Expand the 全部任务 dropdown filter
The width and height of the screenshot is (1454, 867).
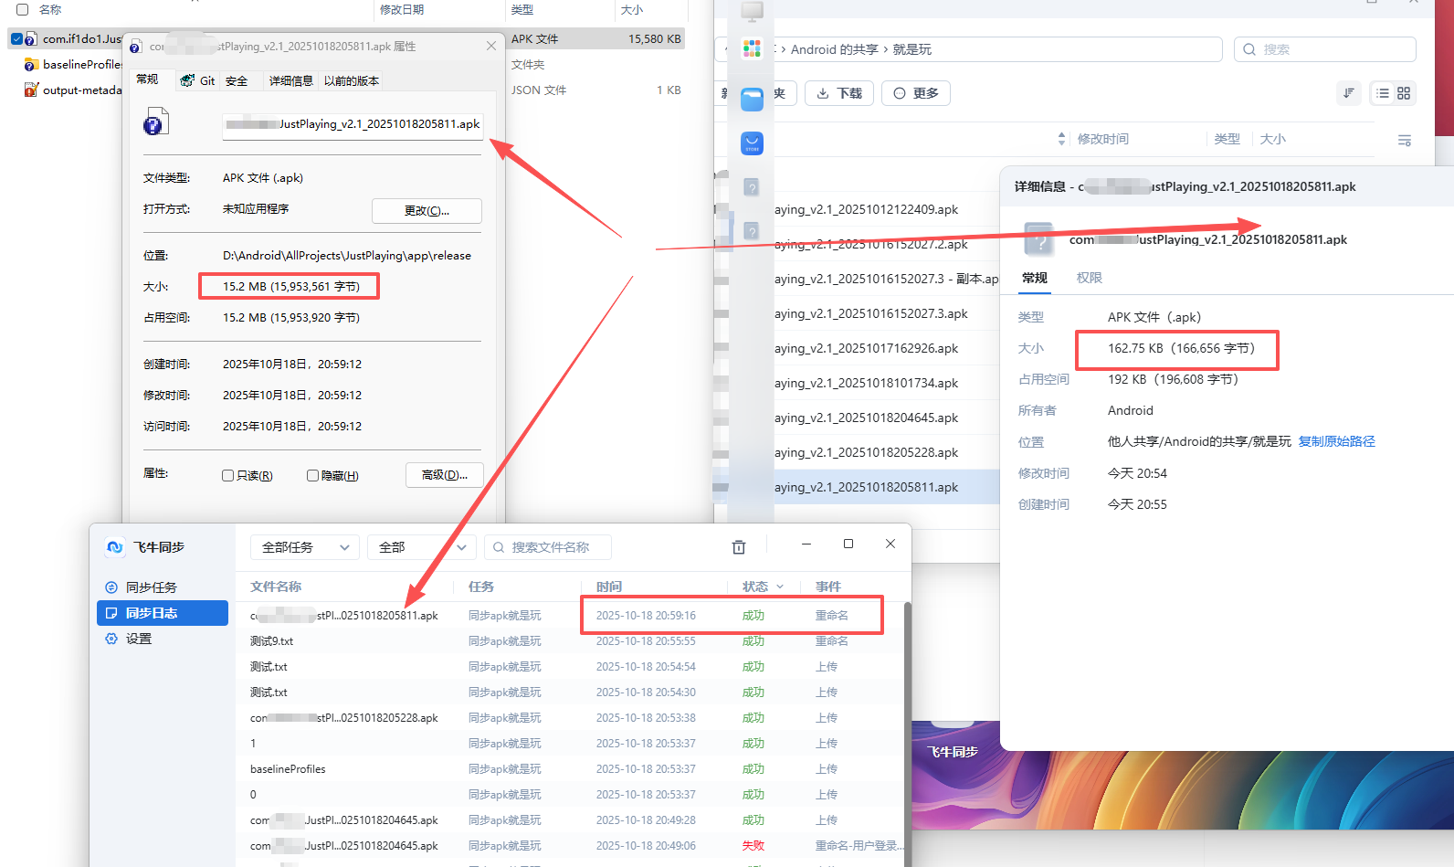[305, 547]
